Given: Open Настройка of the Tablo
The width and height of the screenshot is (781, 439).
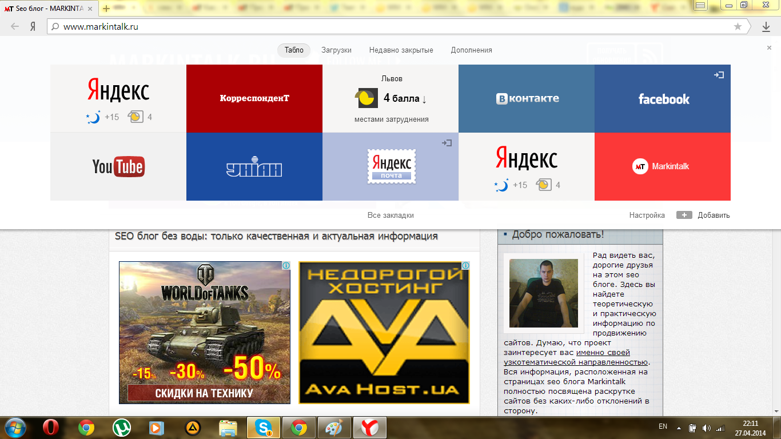Looking at the screenshot, I should [647, 215].
